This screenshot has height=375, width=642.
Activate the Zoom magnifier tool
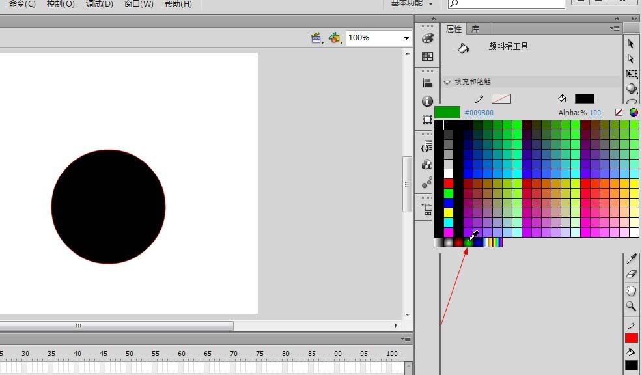click(631, 306)
